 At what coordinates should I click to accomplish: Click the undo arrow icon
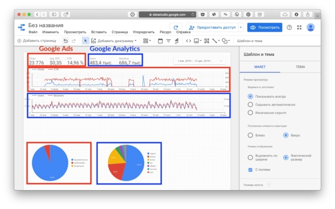(66, 41)
